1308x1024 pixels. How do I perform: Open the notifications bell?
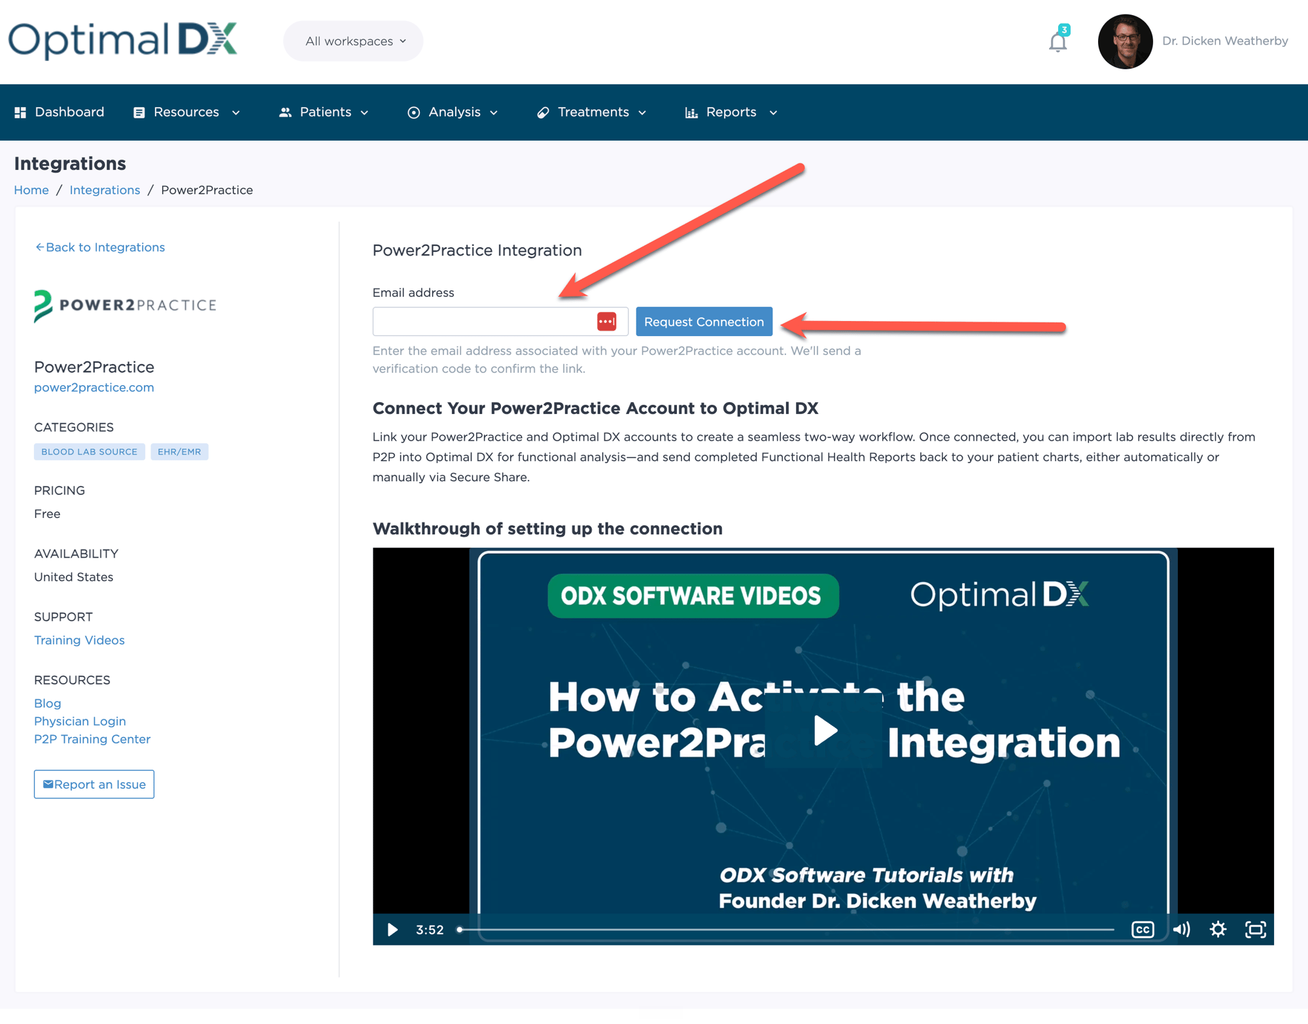[1058, 41]
